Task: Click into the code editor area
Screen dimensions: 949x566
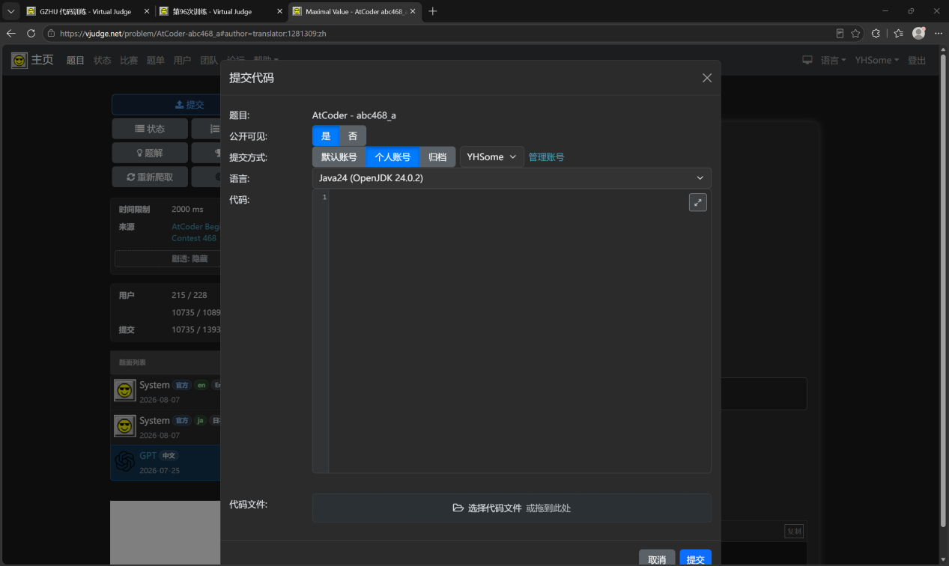Action: click(x=512, y=331)
